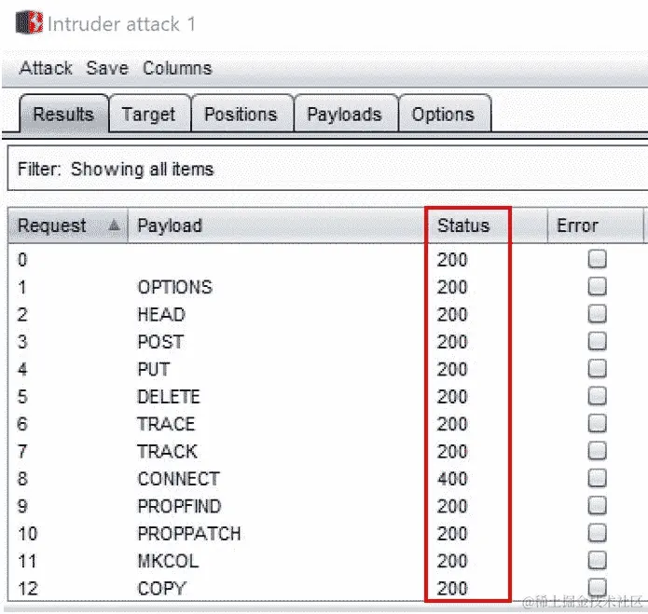Select the POST payload row
Viewport: 648px width, 614px height.
326,342
